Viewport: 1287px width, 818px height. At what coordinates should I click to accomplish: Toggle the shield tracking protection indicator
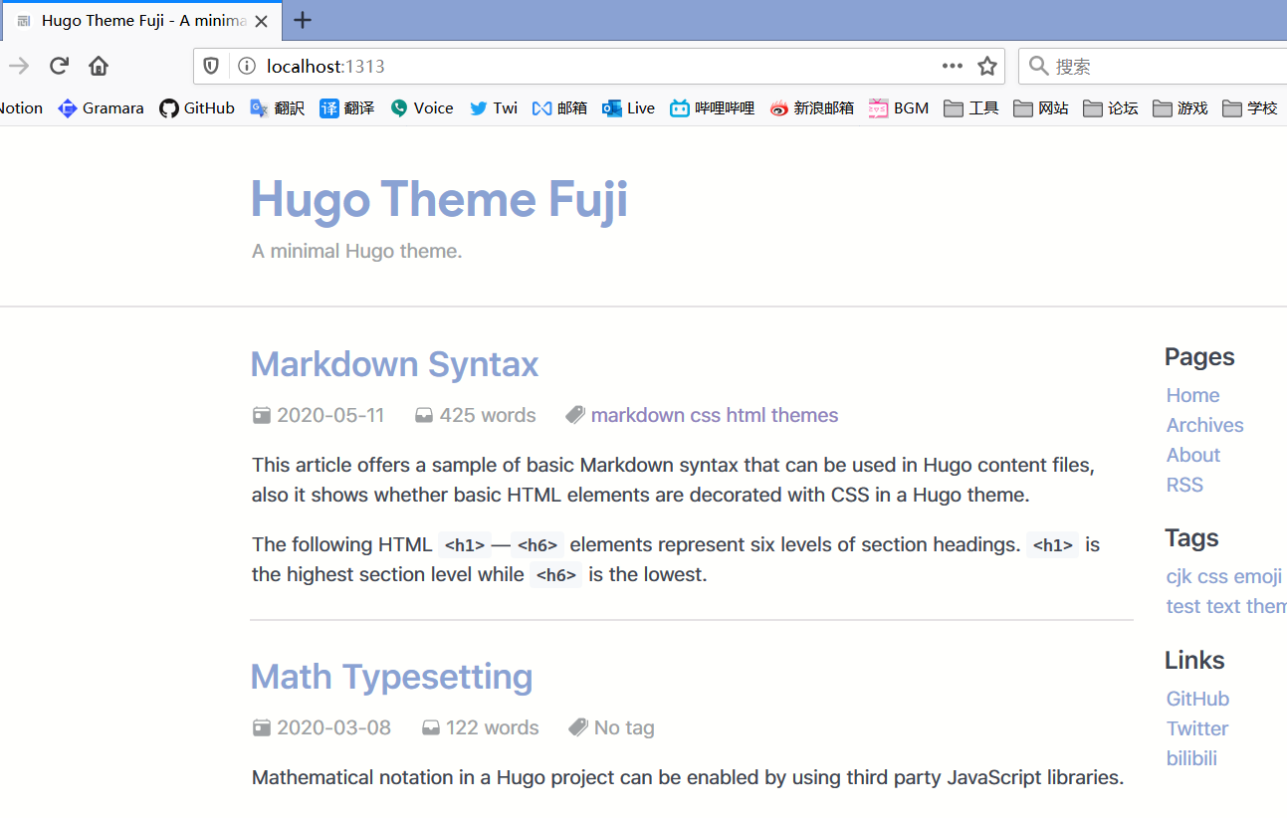click(210, 66)
